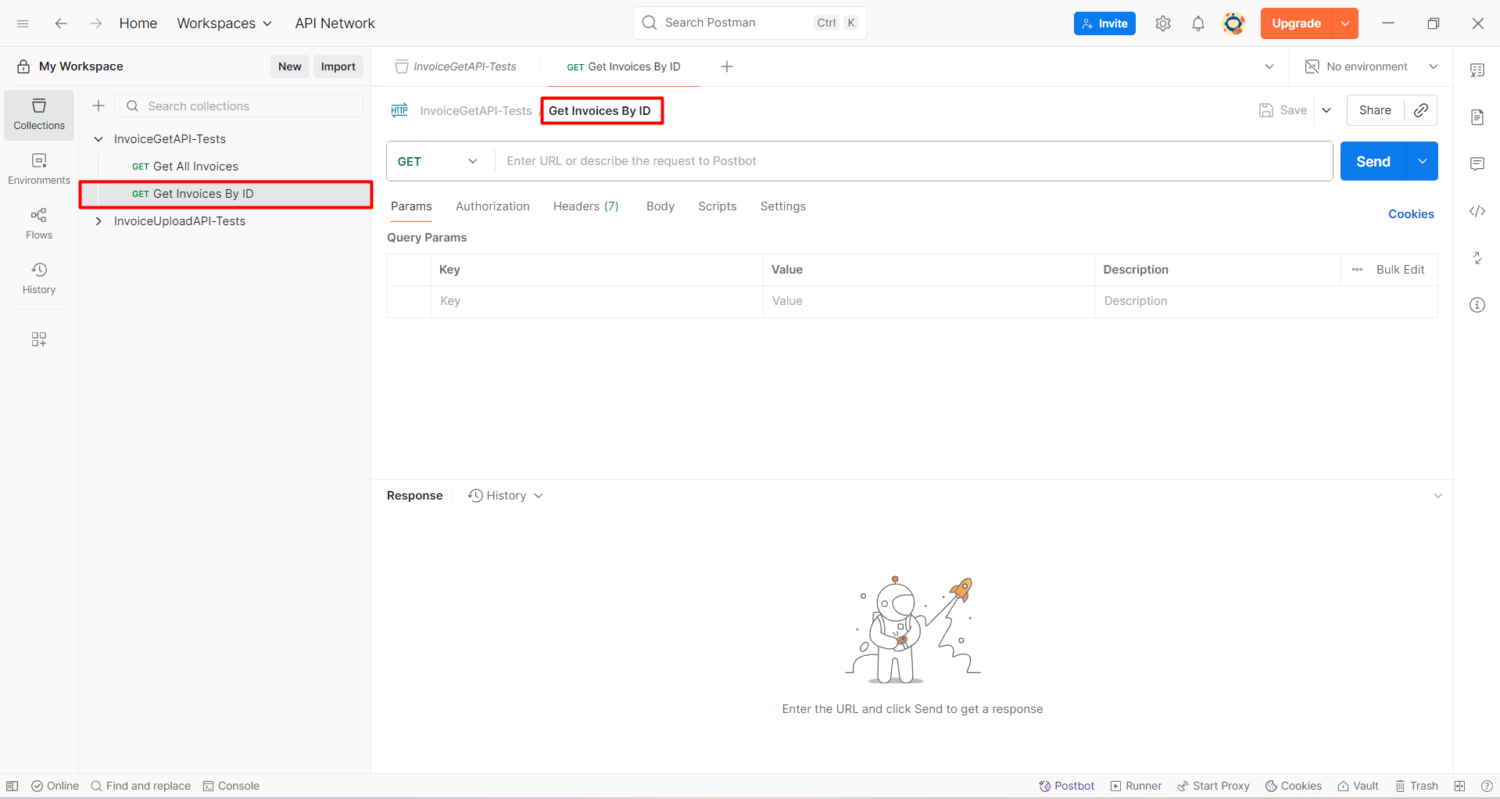Image resolution: width=1500 pixels, height=799 pixels.
Task: Click the URL input field
Action: coord(860,161)
